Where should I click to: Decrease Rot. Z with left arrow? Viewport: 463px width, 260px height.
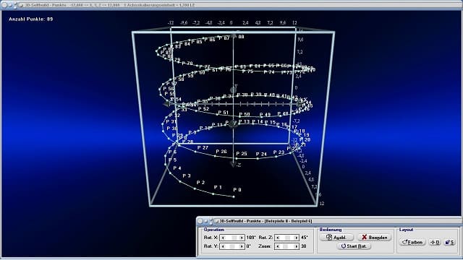point(278,238)
